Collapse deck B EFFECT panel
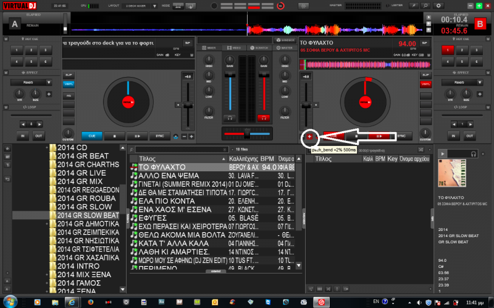494x308 pixels. (x=488, y=73)
